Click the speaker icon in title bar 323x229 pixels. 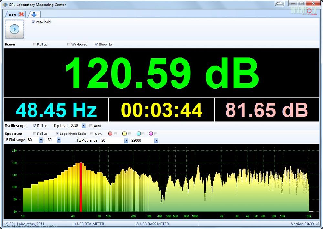point(5,5)
